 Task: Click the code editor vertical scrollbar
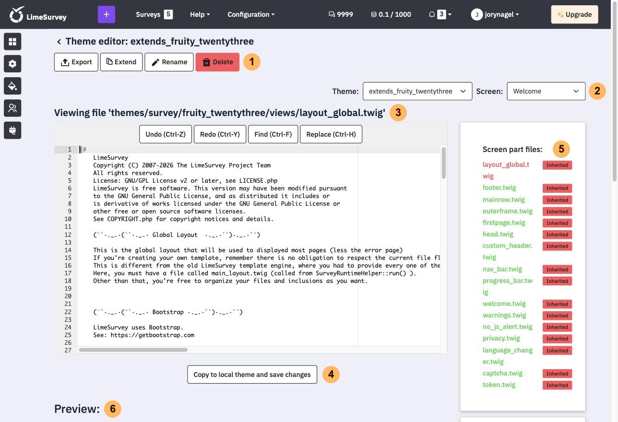coord(444,163)
